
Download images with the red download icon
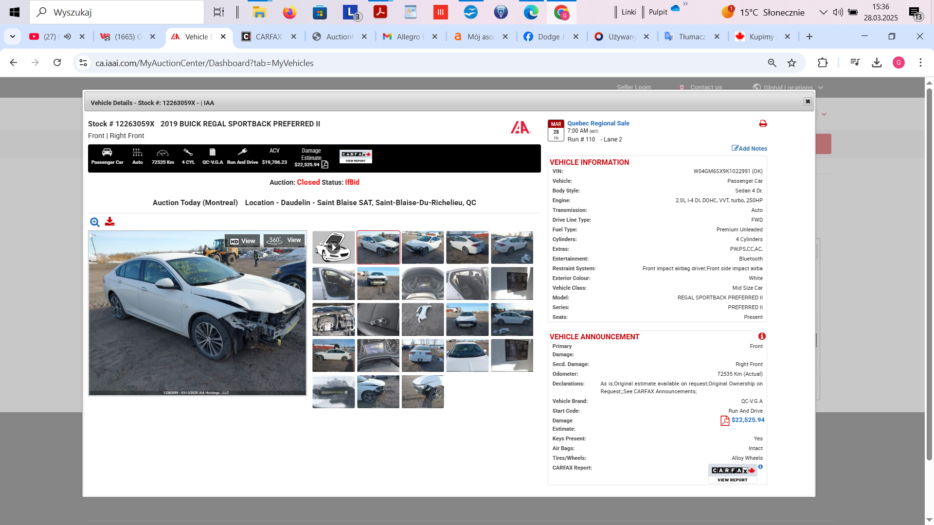coord(110,222)
